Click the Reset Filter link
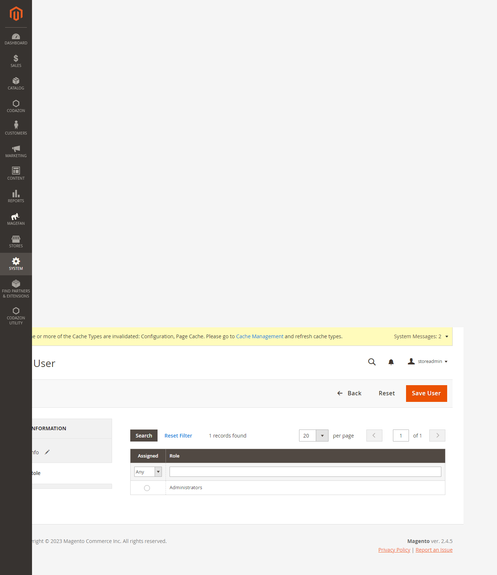 click(x=178, y=436)
